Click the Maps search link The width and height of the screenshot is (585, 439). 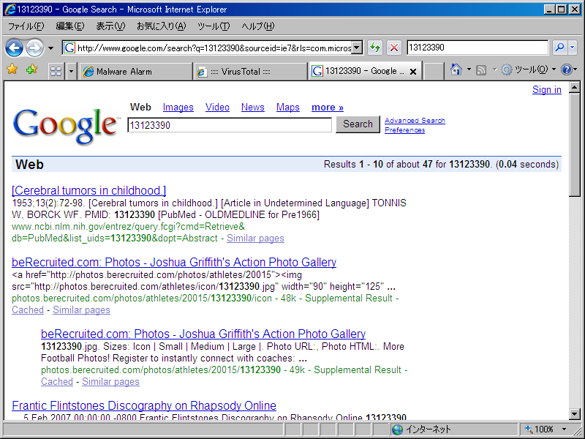[287, 108]
